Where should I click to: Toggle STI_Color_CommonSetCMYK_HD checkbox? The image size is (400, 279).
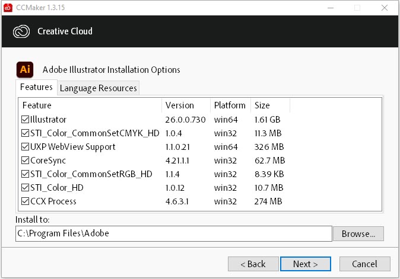tap(25, 133)
